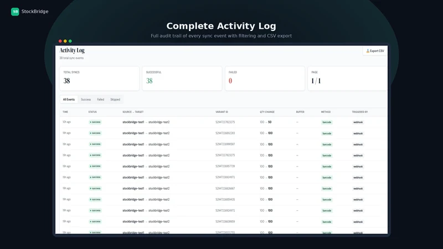443x249 pixels.
Task: Select the Total Syncs card showing 38
Action: point(100,79)
